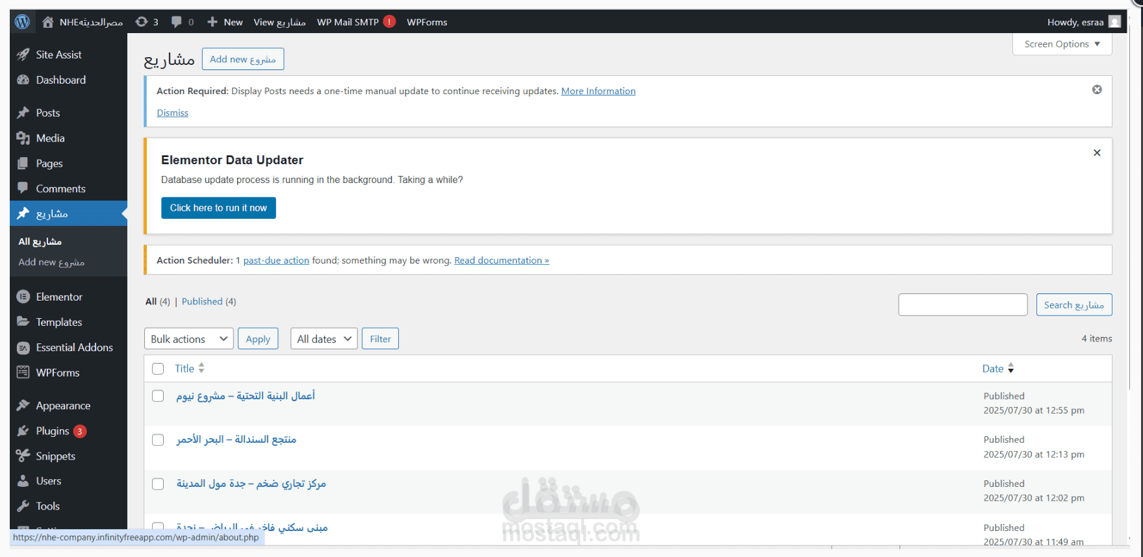Screen dimensions: 1143x557
Task: Click the Site Assist rocket icon
Action: click(23, 55)
